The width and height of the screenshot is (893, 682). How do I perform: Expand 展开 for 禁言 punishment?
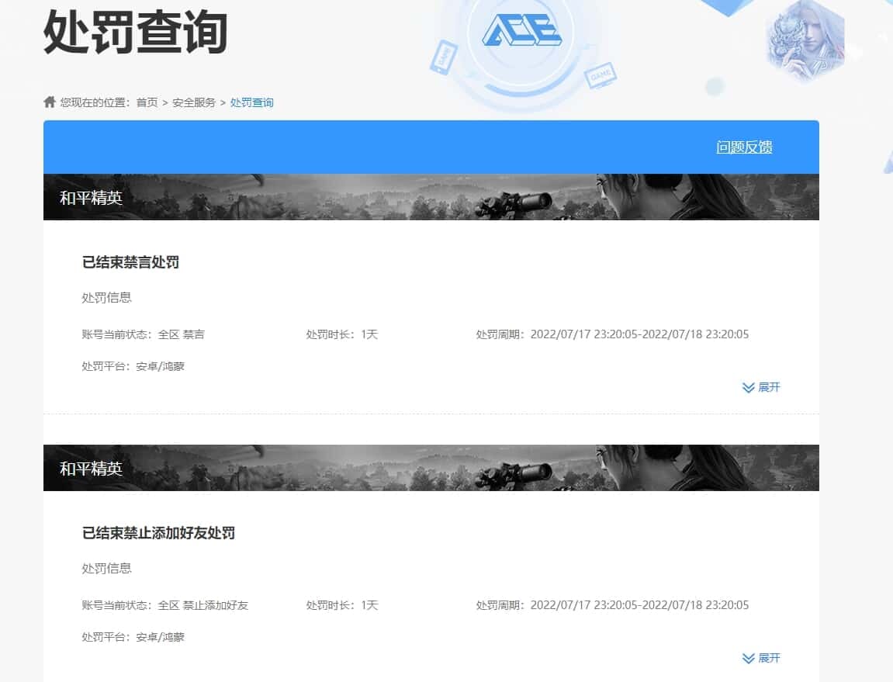pyautogui.click(x=761, y=387)
